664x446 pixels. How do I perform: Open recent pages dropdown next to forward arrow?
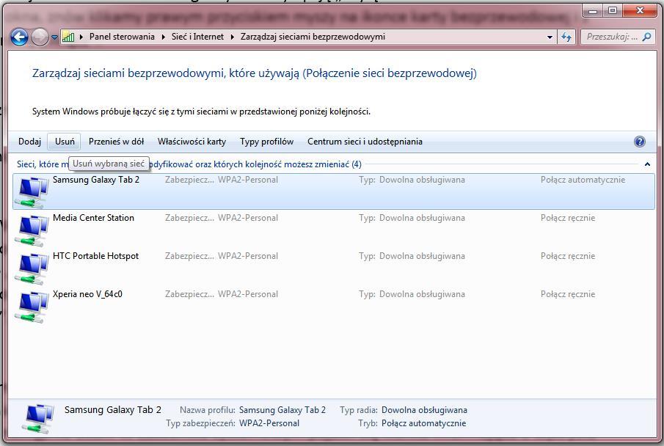click(54, 37)
